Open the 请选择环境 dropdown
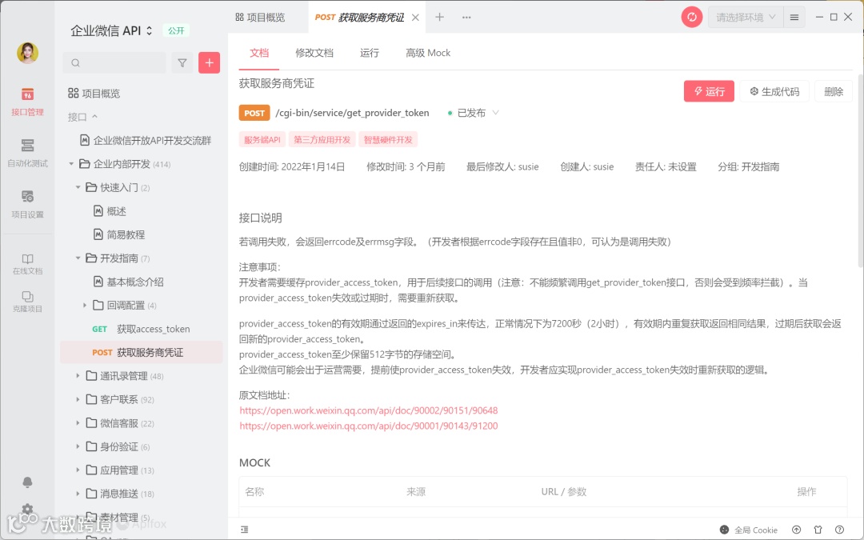This screenshot has width=864, height=540. [745, 17]
